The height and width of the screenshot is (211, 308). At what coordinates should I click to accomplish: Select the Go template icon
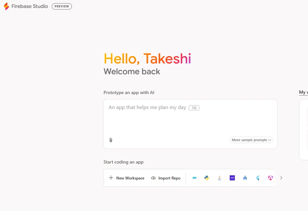(x=194, y=178)
